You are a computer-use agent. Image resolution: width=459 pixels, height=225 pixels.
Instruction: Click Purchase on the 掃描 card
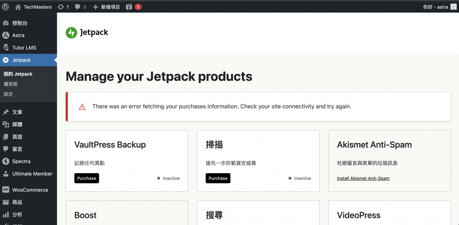218,178
